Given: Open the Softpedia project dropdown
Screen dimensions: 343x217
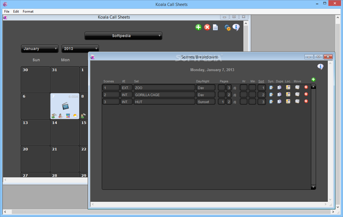Looking at the screenshot, I should tap(123, 36).
